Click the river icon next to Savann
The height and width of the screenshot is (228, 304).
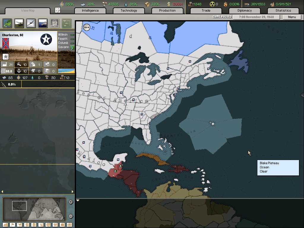pos(72,47)
